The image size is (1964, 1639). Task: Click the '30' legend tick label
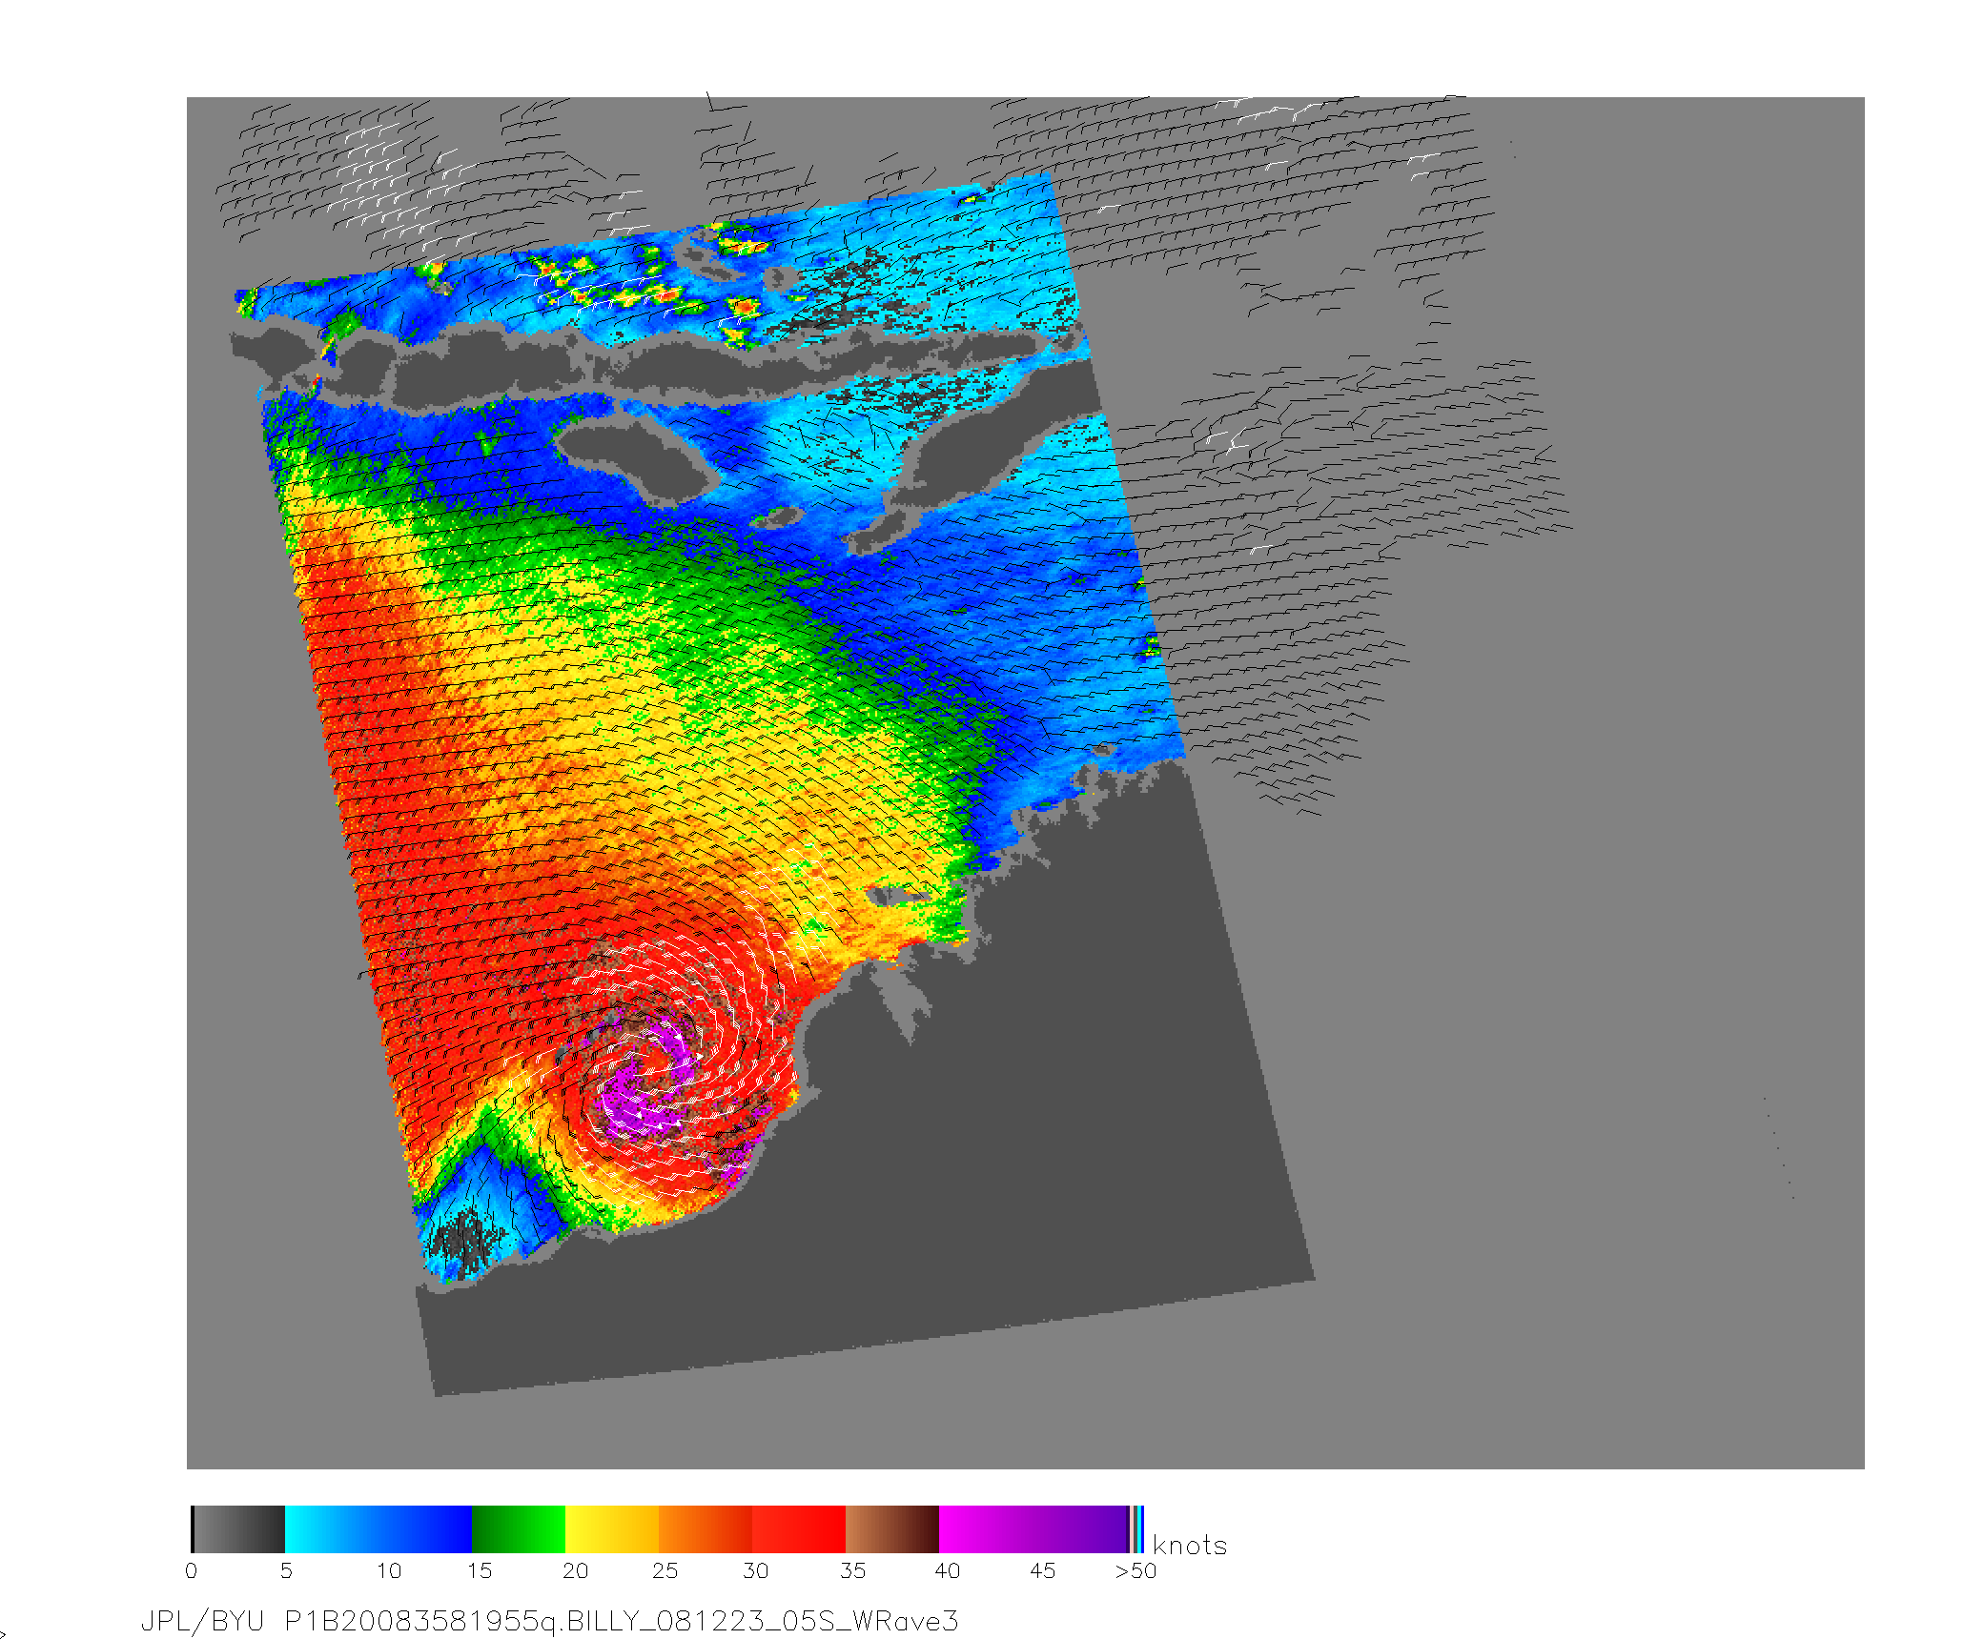pos(756,1570)
